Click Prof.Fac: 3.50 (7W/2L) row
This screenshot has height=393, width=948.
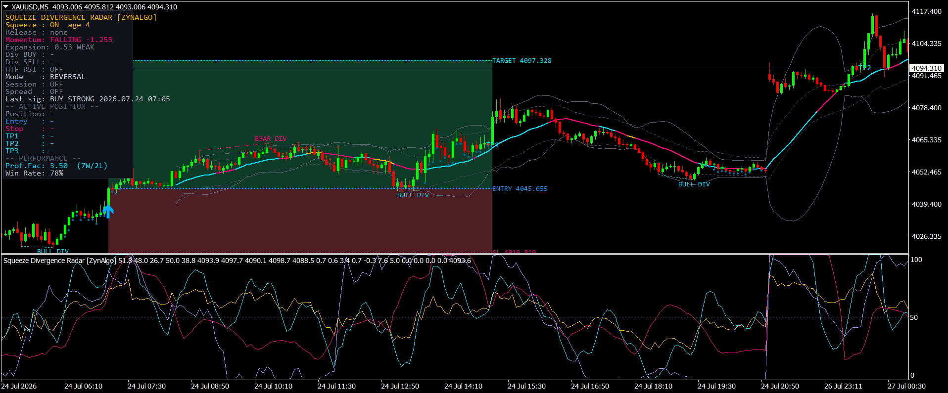[56, 166]
